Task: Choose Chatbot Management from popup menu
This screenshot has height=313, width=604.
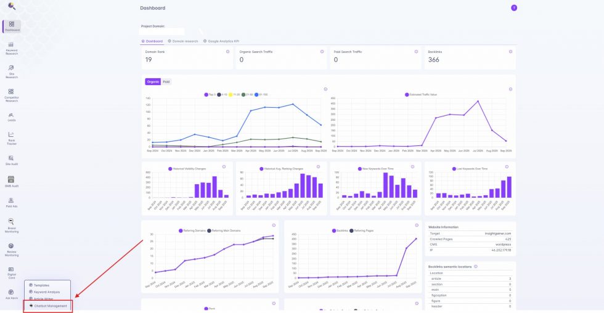Action: click(x=48, y=306)
